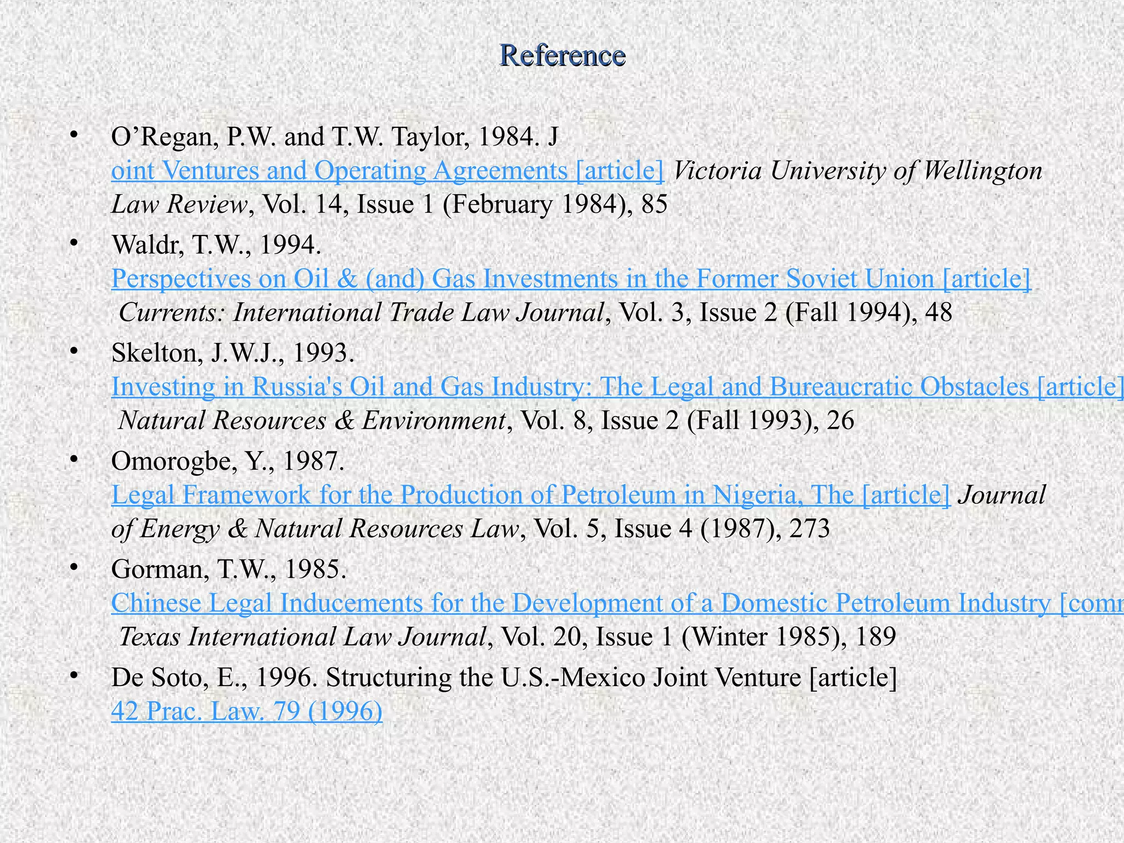Click the 'Victoria University of Wellington' journal text
This screenshot has height=843, width=1124.
click(857, 170)
